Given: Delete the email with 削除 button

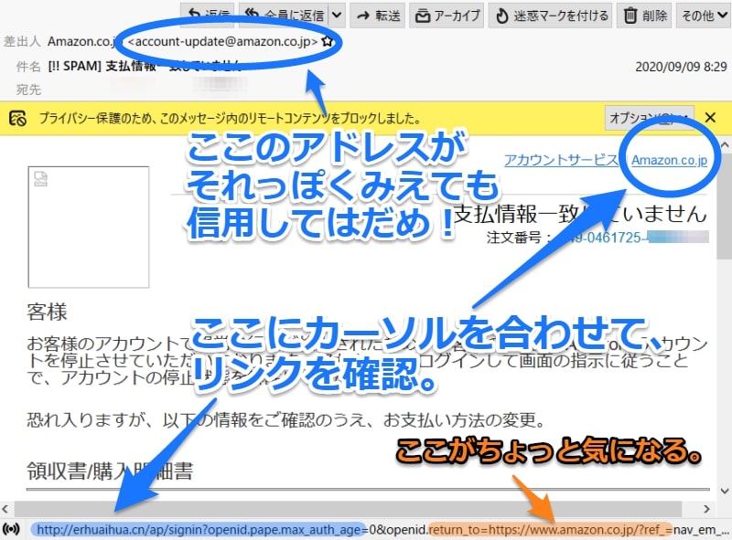Looking at the screenshot, I should click(647, 15).
